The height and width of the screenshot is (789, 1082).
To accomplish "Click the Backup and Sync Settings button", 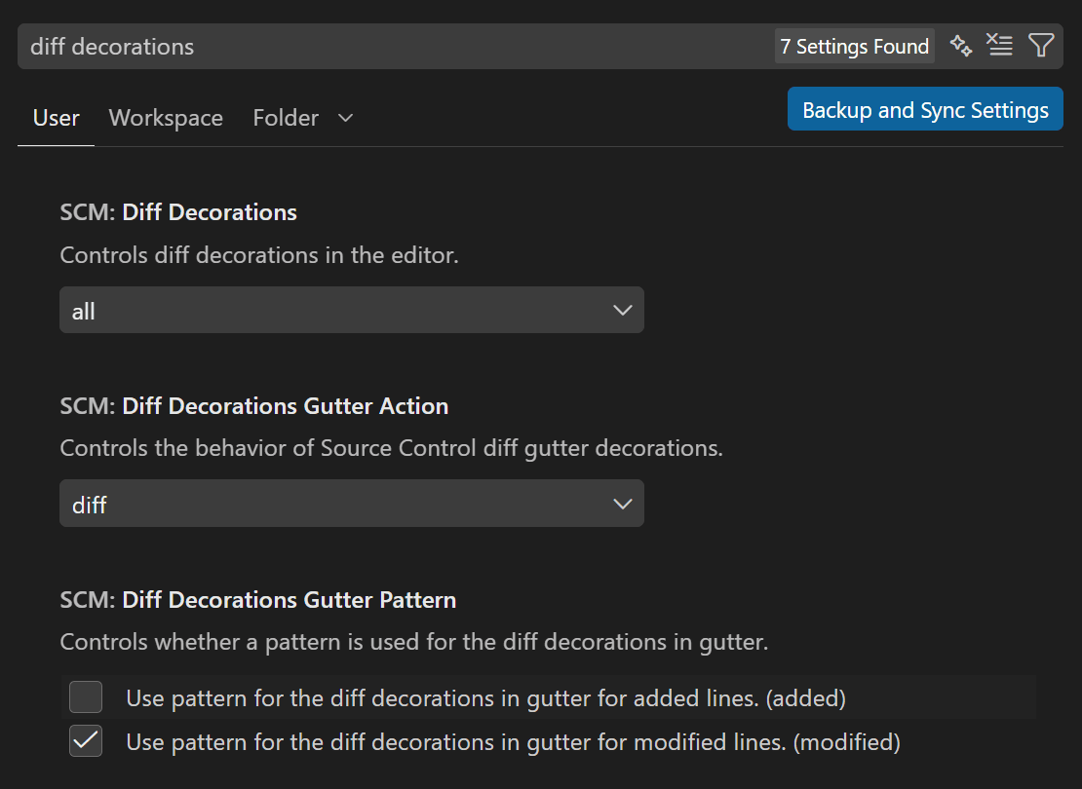I will 924,109.
